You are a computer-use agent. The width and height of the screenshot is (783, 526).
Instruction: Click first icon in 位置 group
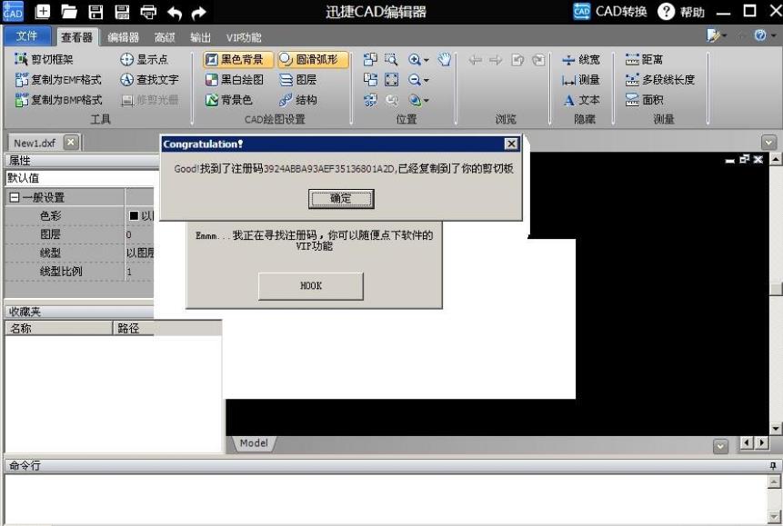(x=370, y=59)
